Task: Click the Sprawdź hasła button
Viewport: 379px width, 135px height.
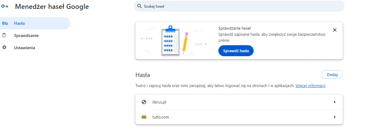Action: point(236,51)
